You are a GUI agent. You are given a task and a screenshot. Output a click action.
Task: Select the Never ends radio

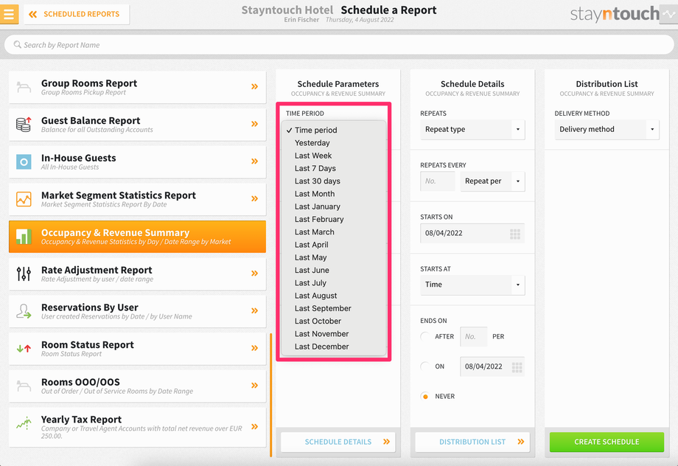click(x=425, y=397)
